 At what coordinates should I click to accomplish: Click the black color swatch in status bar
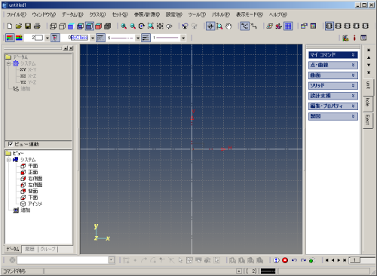coord(268,271)
